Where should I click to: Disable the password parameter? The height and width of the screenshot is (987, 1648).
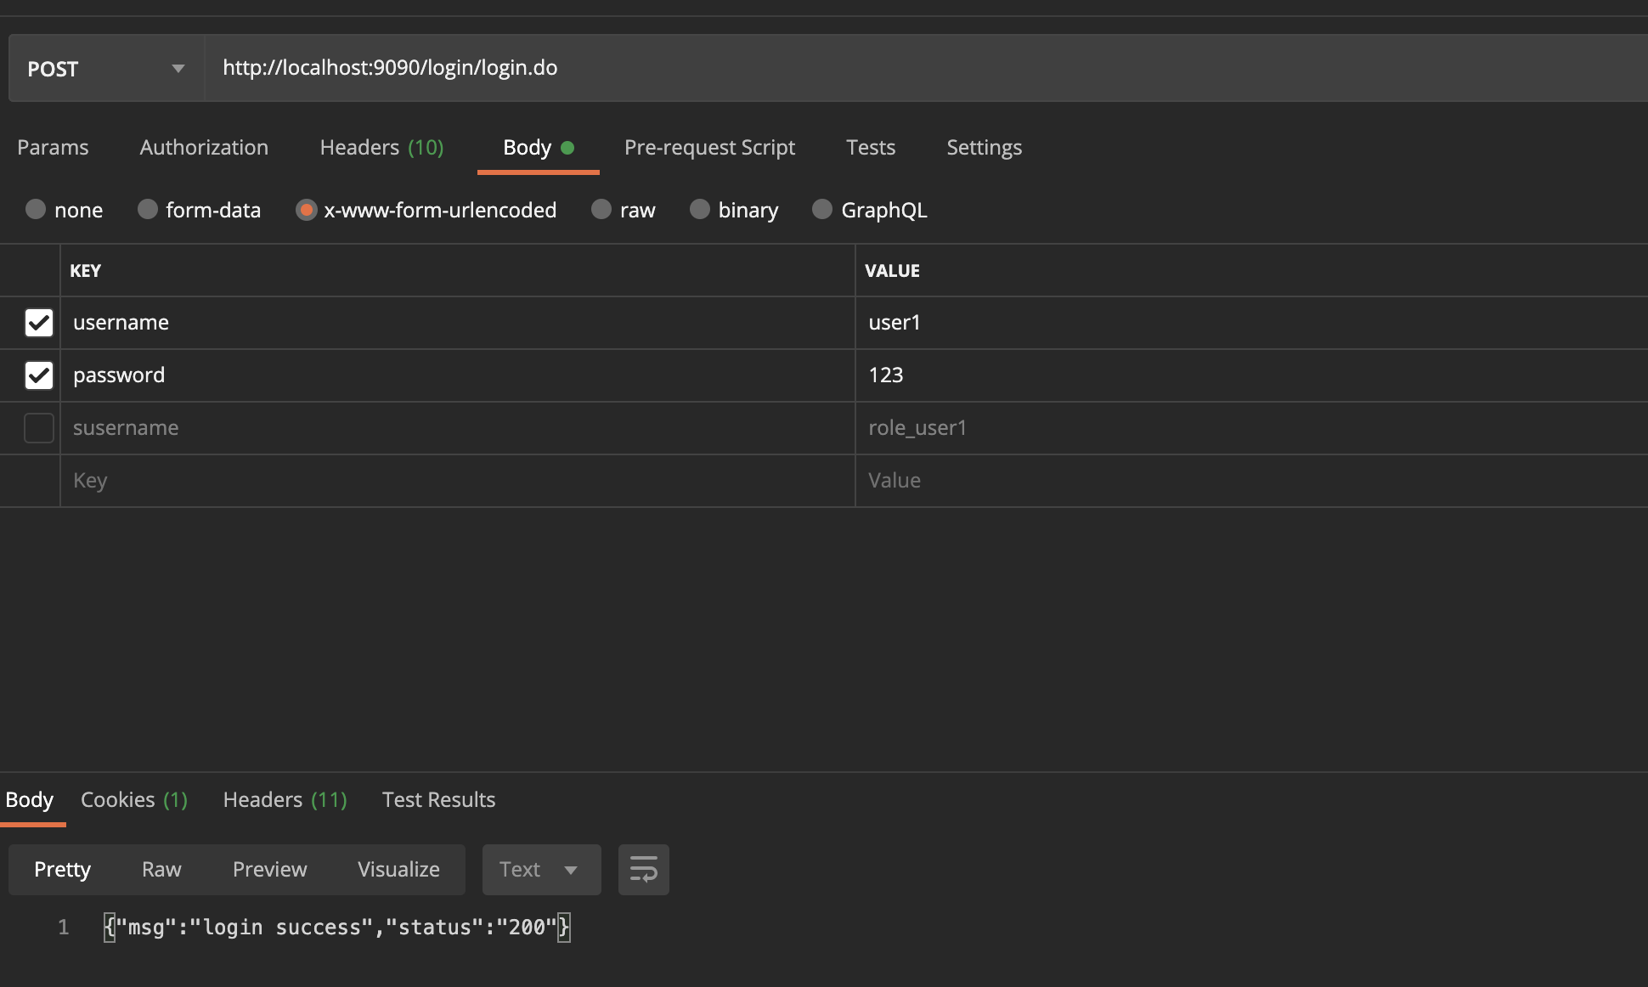(38, 375)
